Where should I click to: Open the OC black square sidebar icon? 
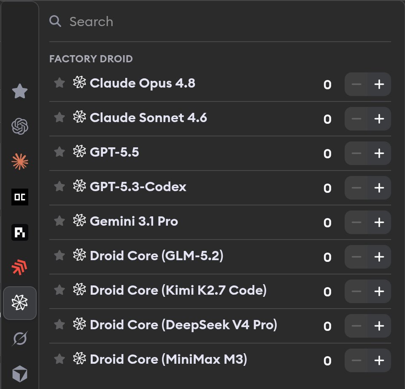(x=20, y=197)
